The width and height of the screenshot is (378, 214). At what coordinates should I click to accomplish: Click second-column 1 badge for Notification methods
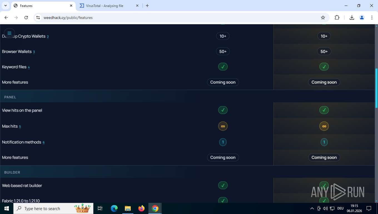[324, 142]
